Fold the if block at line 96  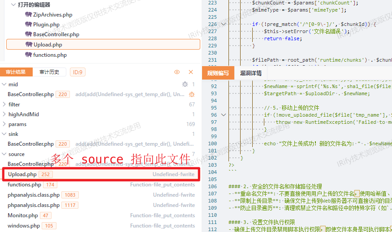point(224,115)
